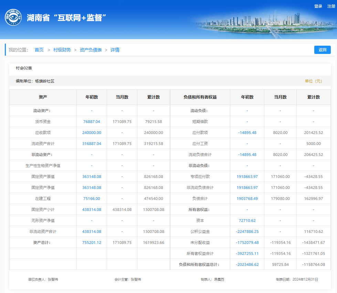Viewport: 337px width, 293px height.
Task: Go to 首页 in breadcrumb
Action: (x=39, y=50)
